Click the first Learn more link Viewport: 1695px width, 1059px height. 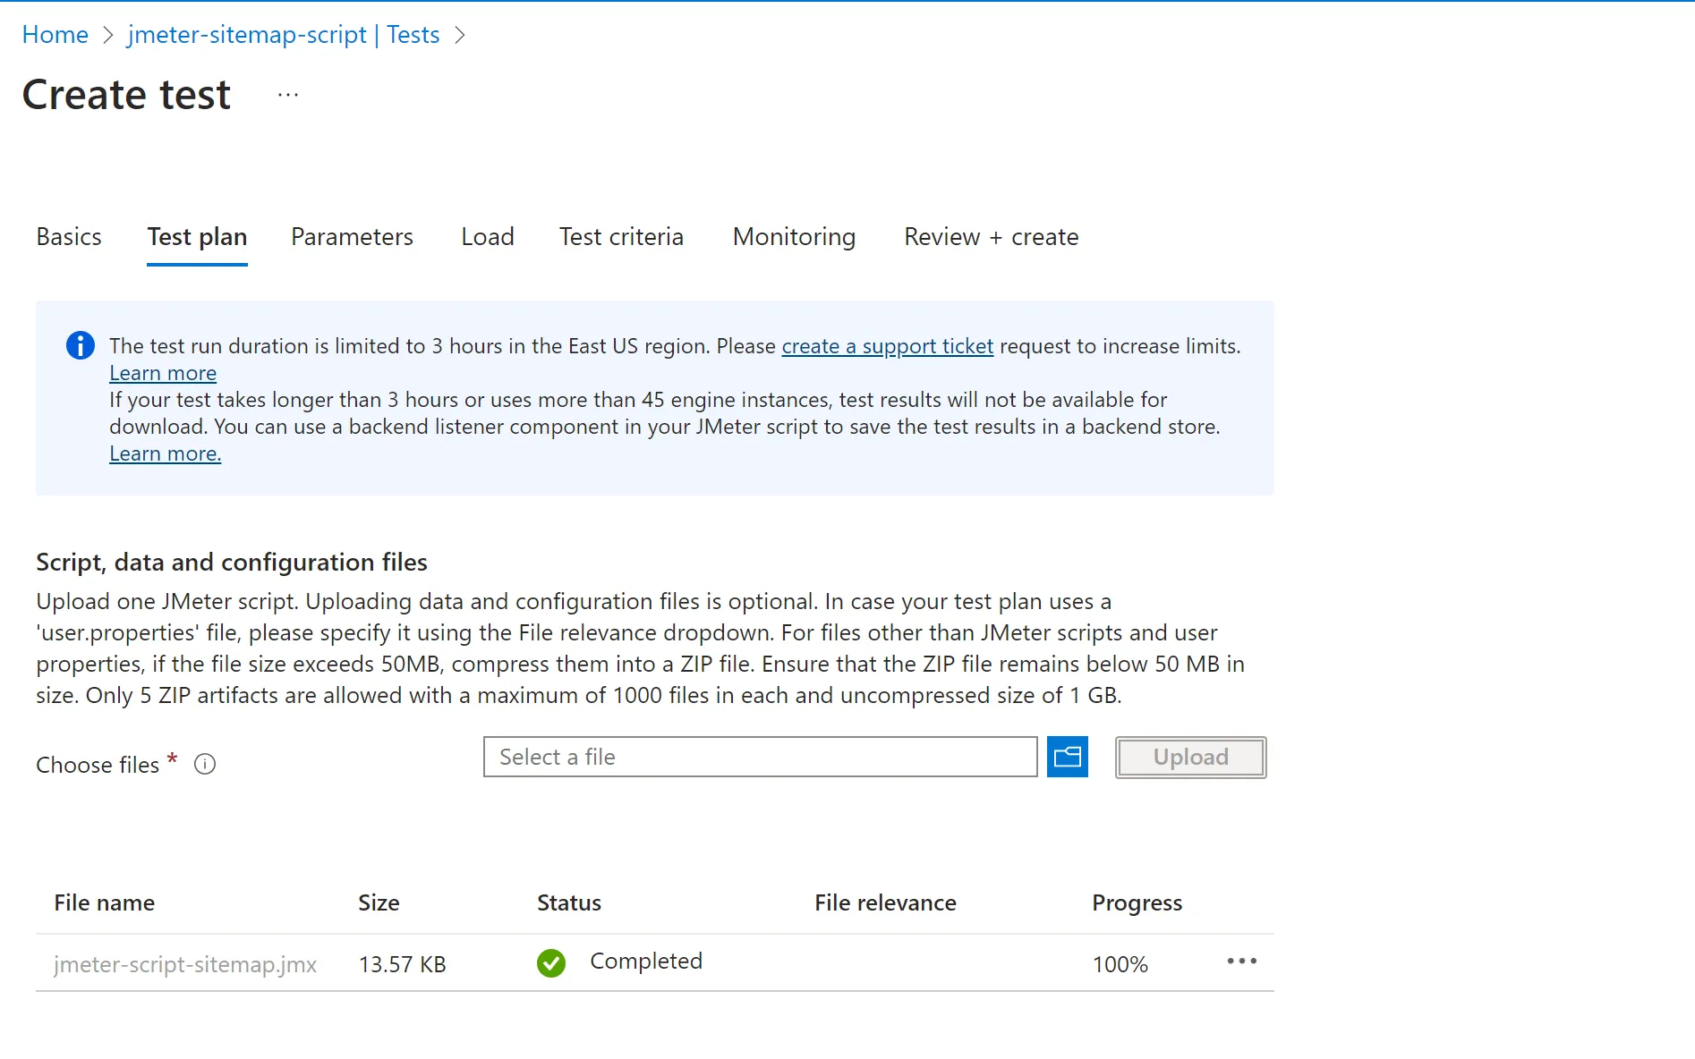click(163, 373)
